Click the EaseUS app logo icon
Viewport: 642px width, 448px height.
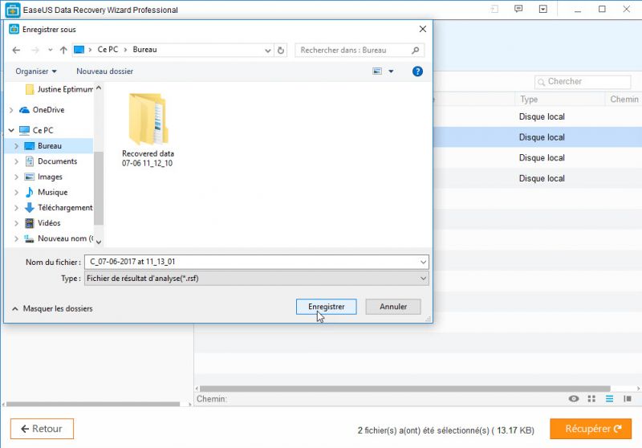point(13,10)
